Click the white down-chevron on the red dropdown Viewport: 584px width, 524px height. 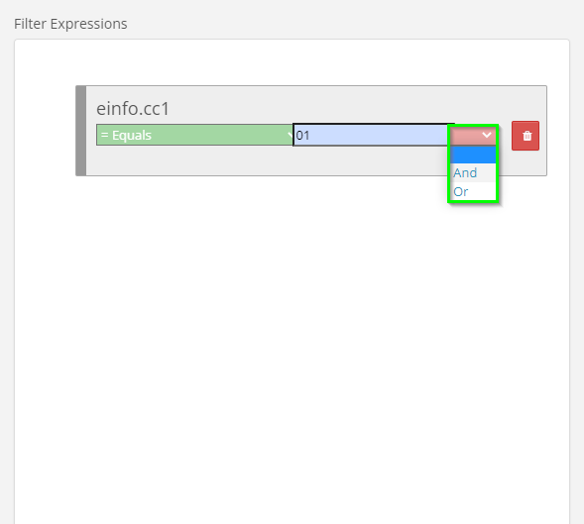pyautogui.click(x=487, y=135)
